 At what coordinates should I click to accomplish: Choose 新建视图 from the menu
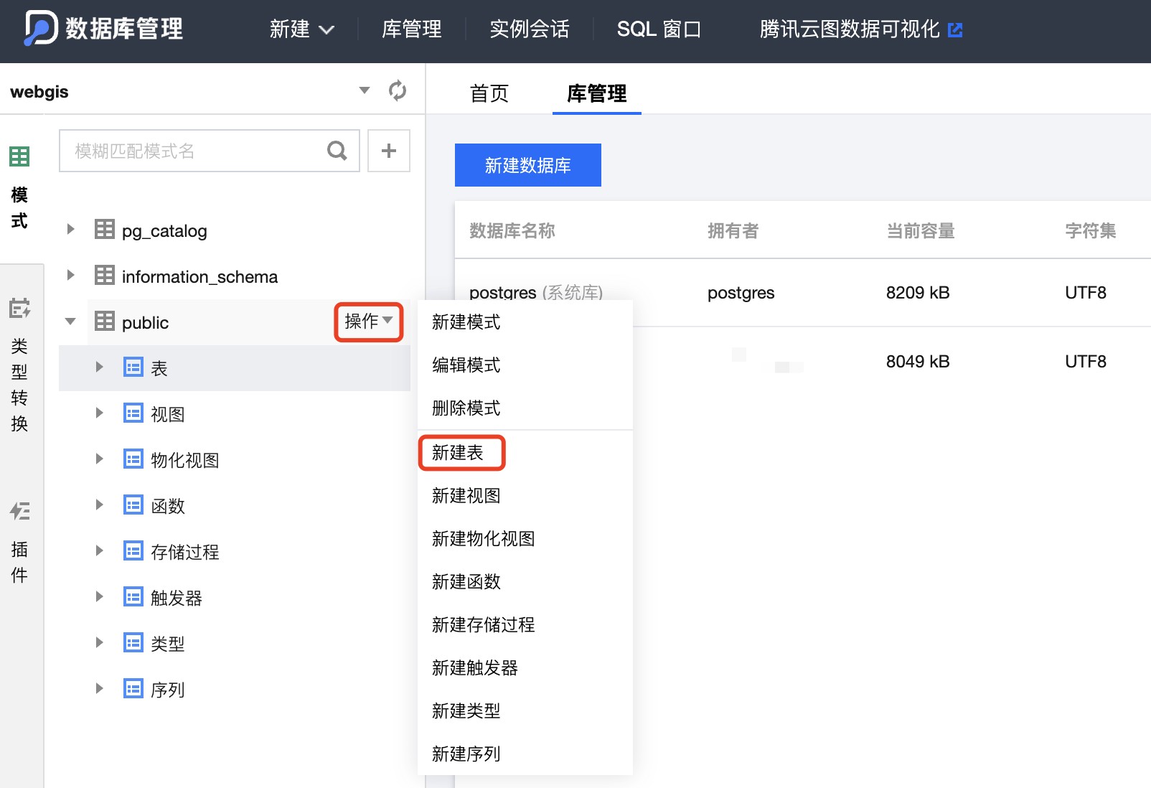525,496
